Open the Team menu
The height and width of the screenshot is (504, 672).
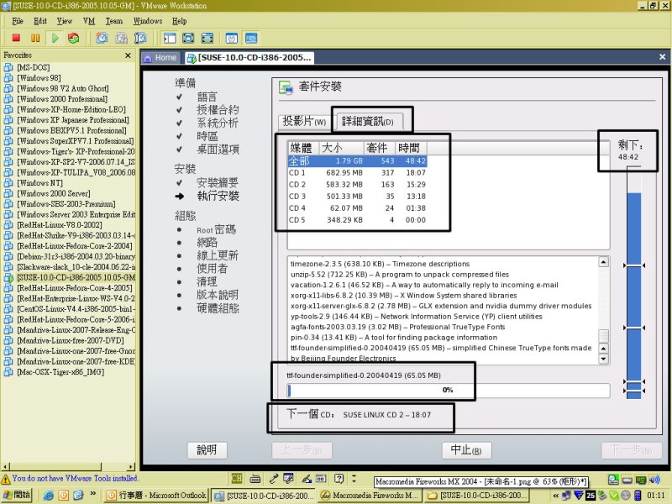coord(114,20)
